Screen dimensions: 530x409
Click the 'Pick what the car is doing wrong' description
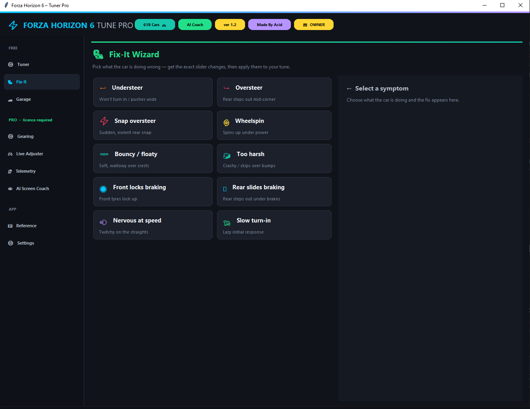pos(191,67)
